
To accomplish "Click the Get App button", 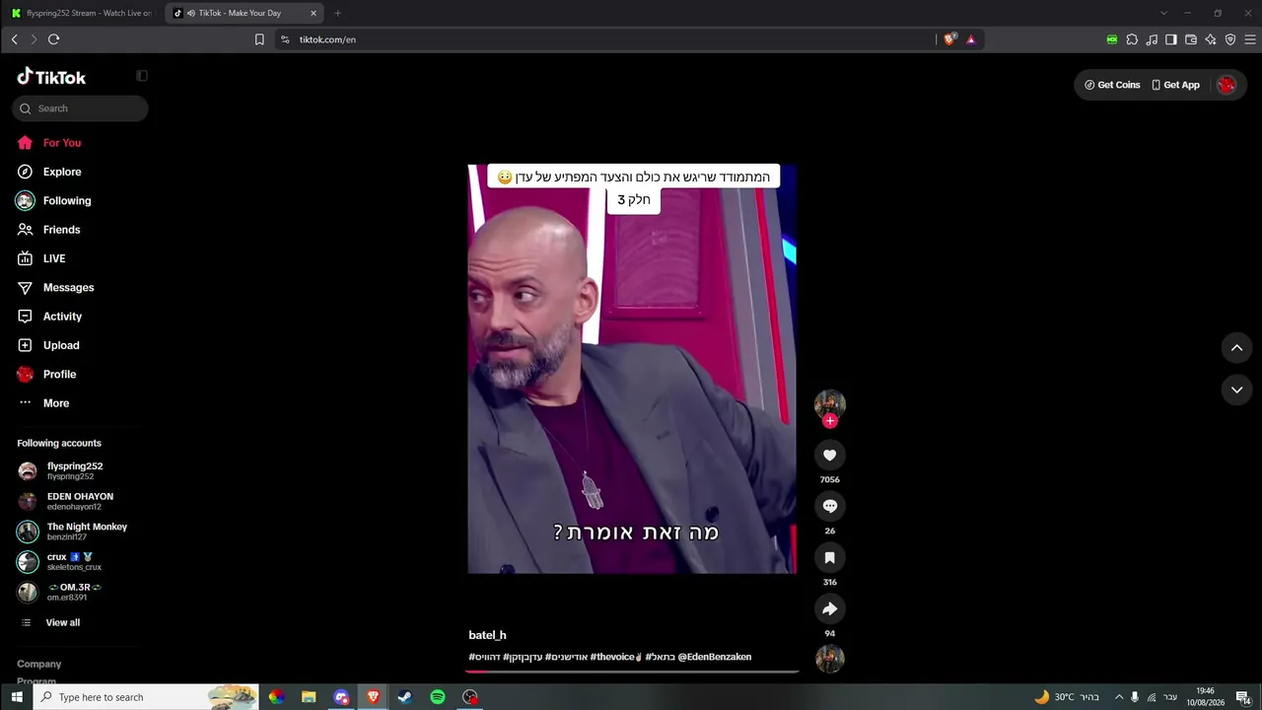I will 1175,85.
